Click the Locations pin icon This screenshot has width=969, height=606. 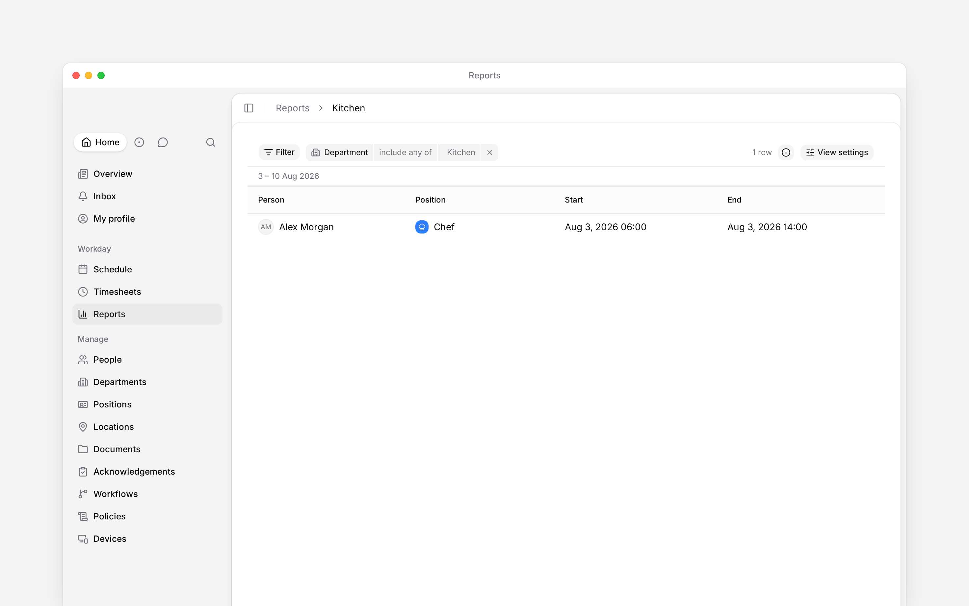[83, 427]
